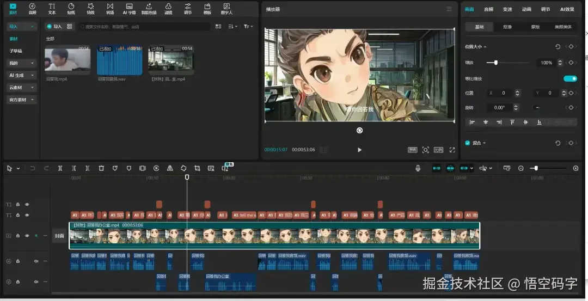Adjust the 缩放 scale slider handle
588x301 pixels.
point(496,63)
